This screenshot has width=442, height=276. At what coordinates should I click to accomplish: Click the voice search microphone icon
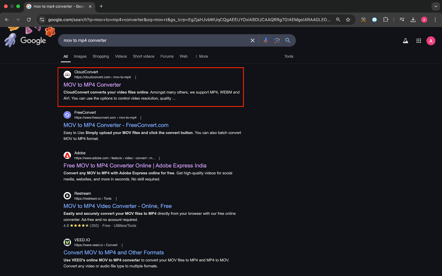pos(265,41)
